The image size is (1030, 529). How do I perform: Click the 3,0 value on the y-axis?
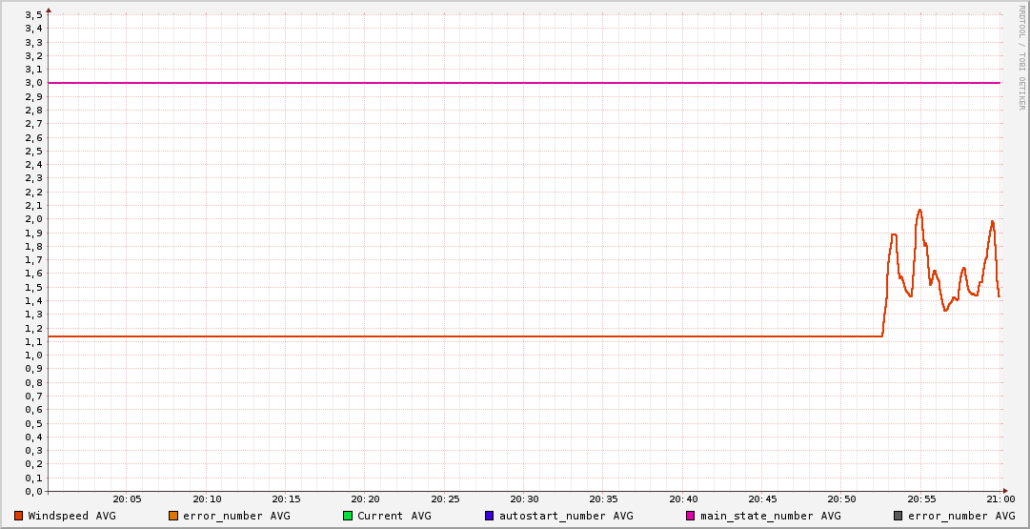[x=34, y=83]
